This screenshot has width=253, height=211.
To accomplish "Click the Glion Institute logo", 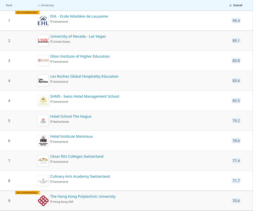I will pos(43,61).
